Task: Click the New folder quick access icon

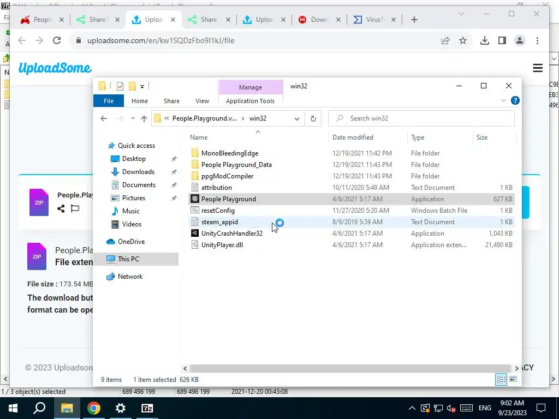Action: (132, 86)
